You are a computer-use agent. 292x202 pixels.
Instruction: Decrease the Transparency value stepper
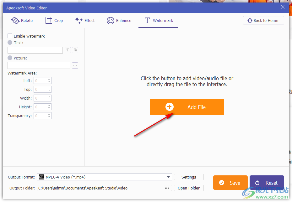pos(49,117)
